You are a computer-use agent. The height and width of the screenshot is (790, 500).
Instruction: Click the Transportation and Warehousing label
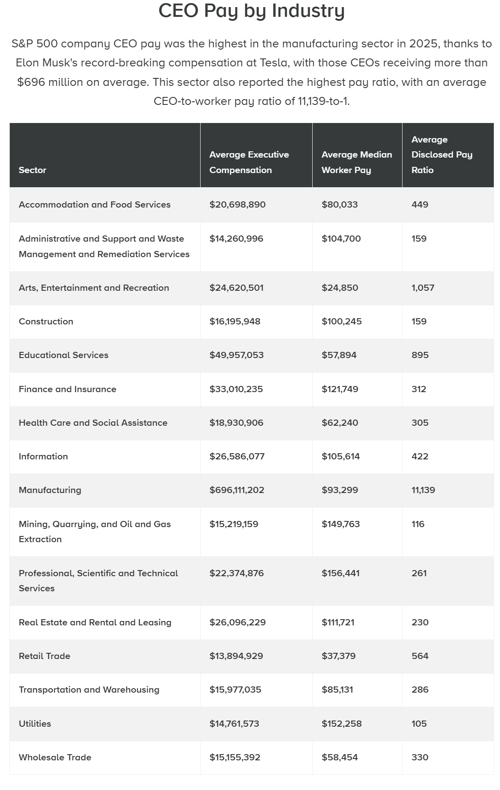point(89,690)
